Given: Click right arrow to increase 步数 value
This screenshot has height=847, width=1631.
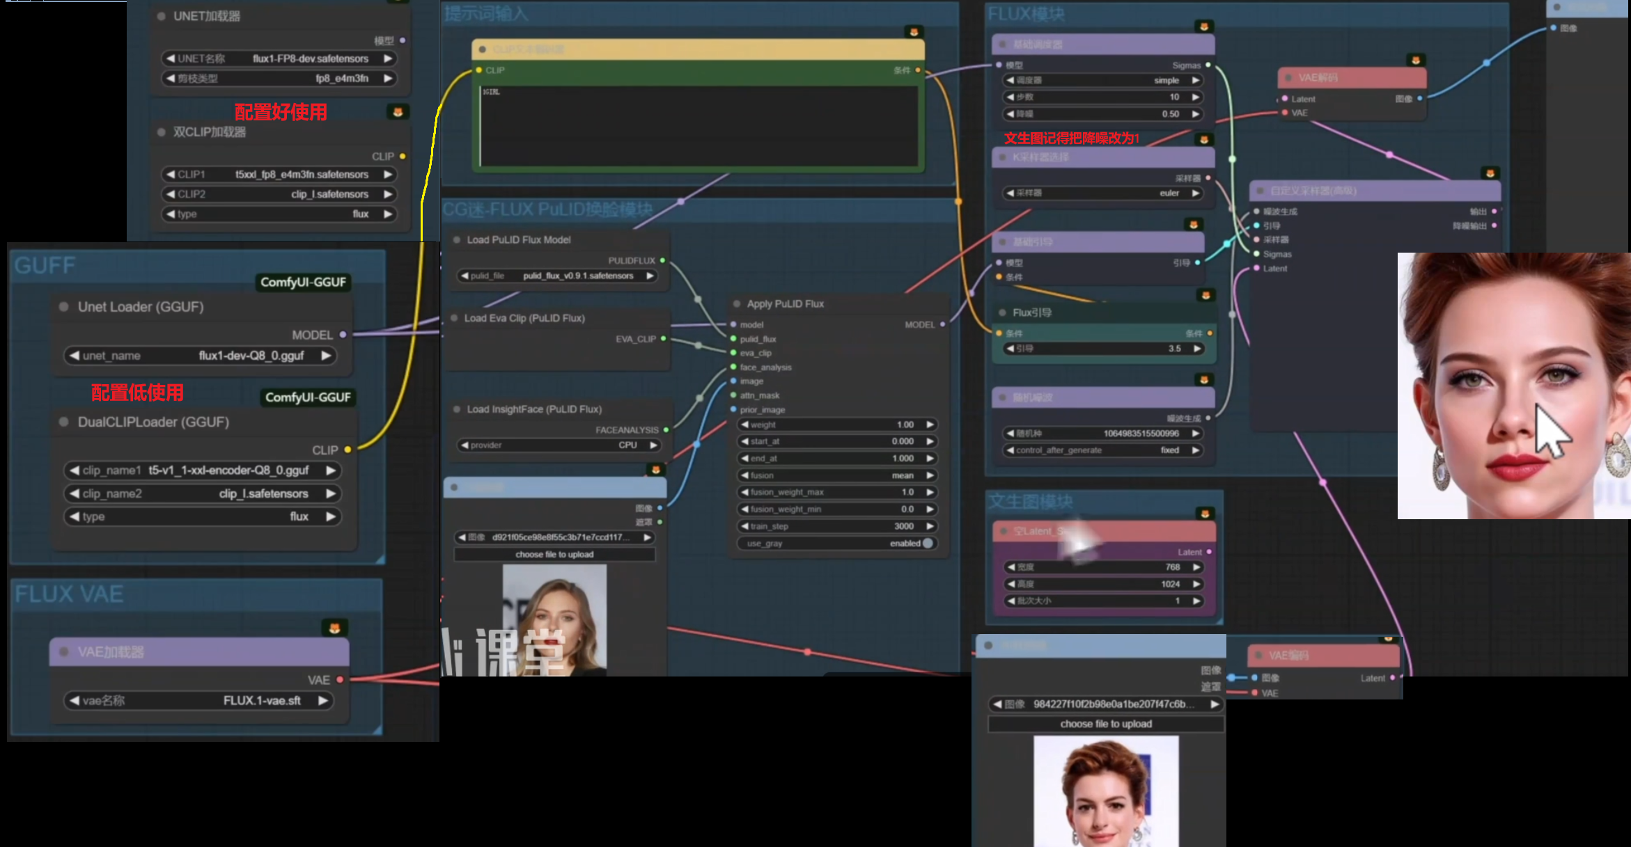Looking at the screenshot, I should coord(1196,97).
